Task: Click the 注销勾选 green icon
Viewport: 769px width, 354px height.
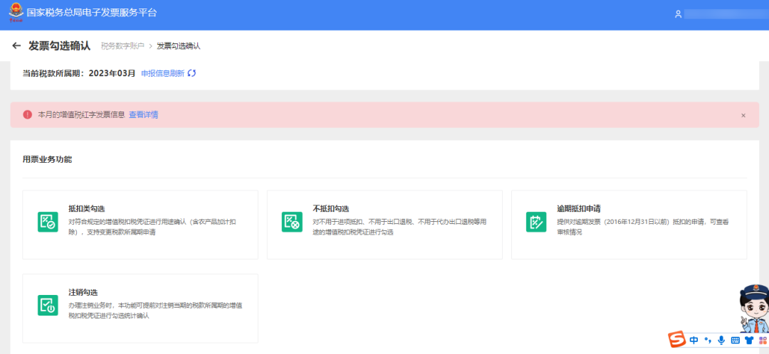Action: click(x=48, y=305)
